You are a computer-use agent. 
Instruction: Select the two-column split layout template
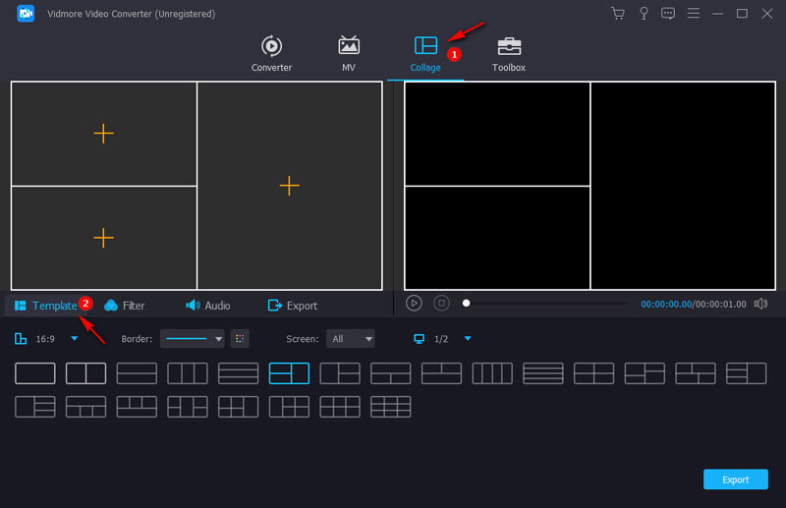pyautogui.click(x=85, y=373)
